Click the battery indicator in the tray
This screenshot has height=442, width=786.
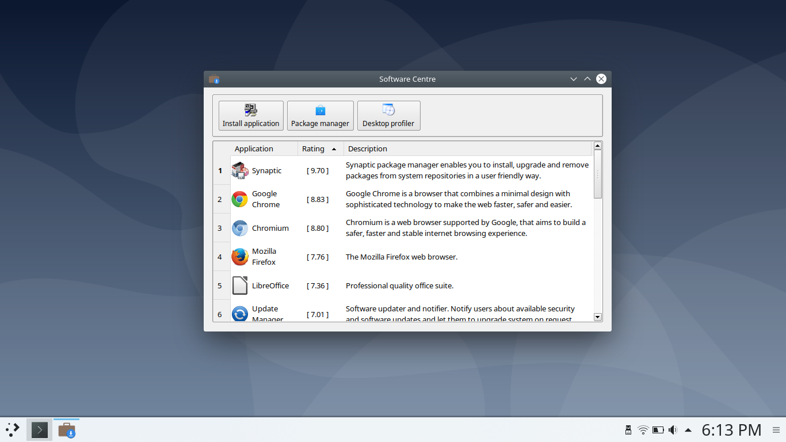(x=657, y=429)
